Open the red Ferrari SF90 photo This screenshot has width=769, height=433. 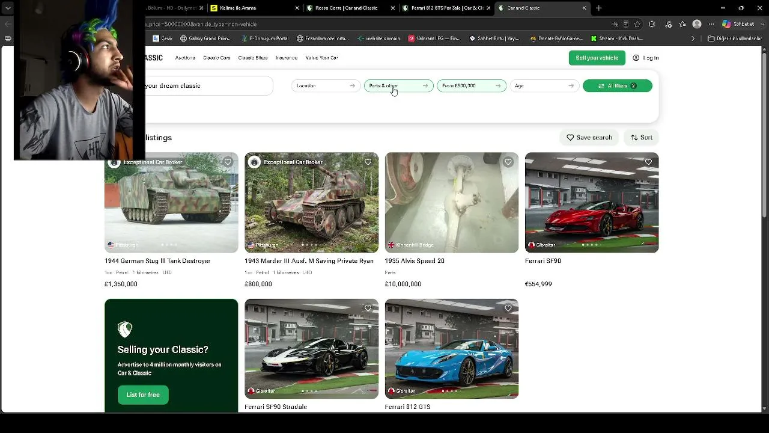592,203
